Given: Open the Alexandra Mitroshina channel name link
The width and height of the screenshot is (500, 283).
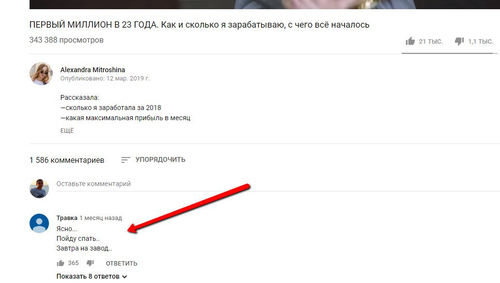Looking at the screenshot, I should tap(93, 70).
